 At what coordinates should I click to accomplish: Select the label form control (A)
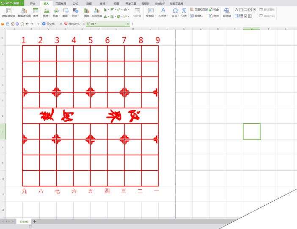(236, 9)
